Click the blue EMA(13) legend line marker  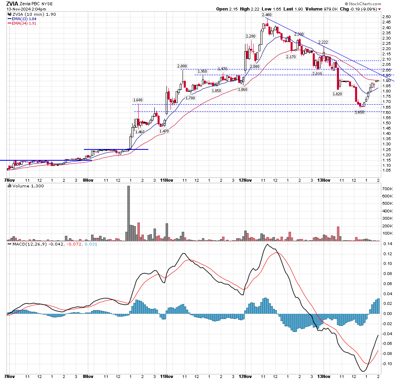(x=9, y=19)
